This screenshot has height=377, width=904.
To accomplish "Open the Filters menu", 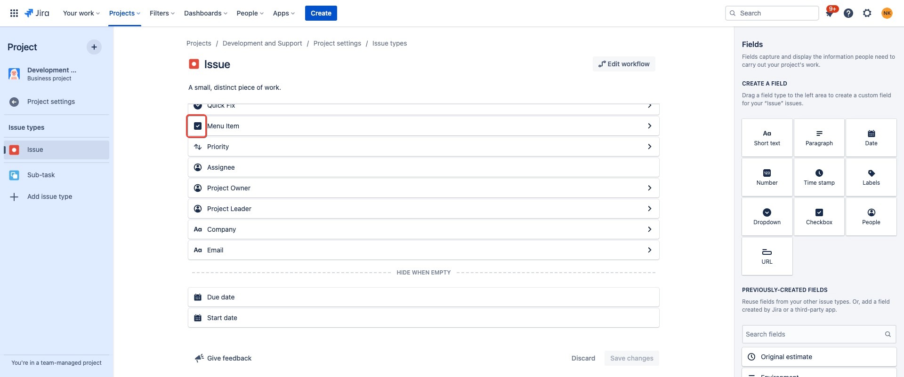I will [162, 13].
